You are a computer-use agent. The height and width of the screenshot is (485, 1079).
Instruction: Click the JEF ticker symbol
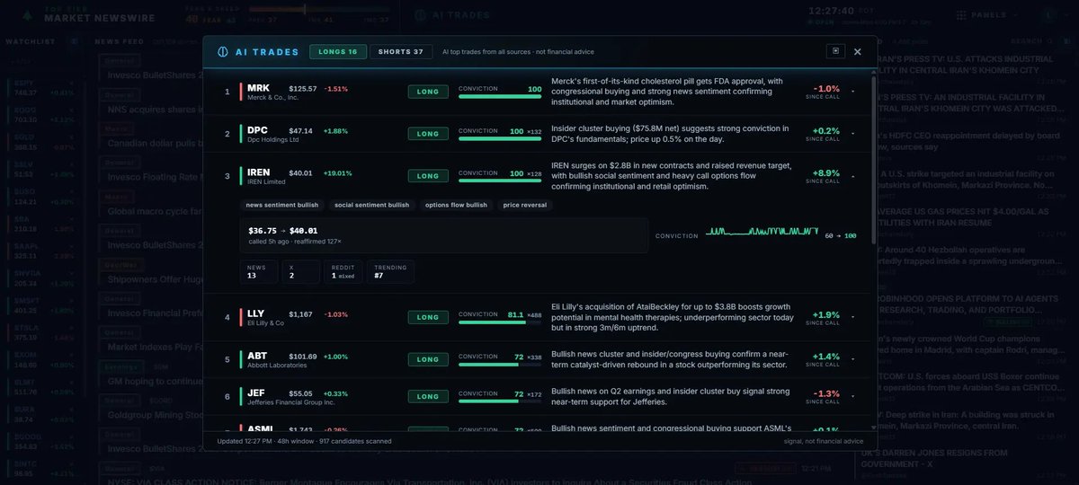pyautogui.click(x=256, y=394)
